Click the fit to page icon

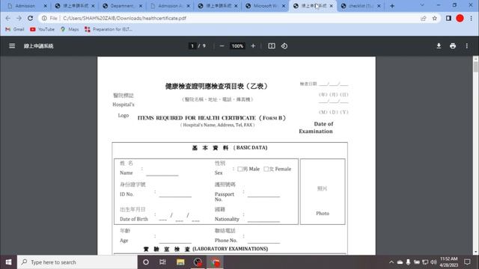pyautogui.click(x=272, y=46)
